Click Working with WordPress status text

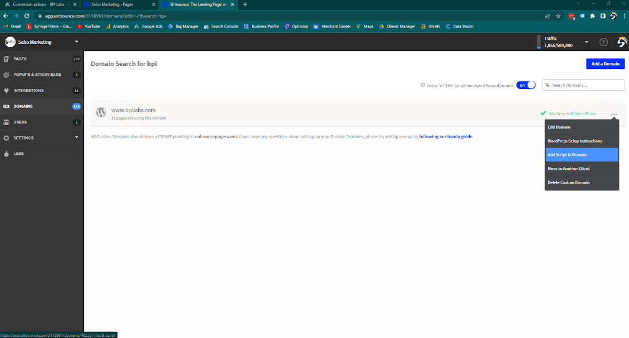coord(572,114)
